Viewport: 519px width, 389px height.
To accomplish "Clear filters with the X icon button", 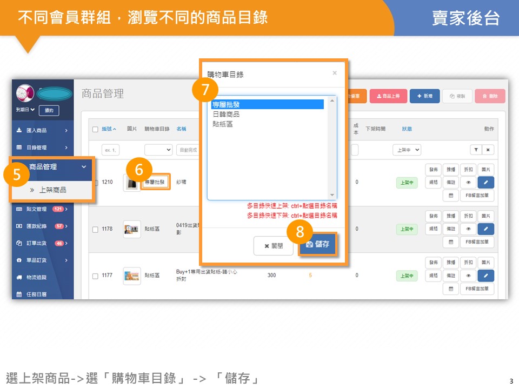I will 488,150.
